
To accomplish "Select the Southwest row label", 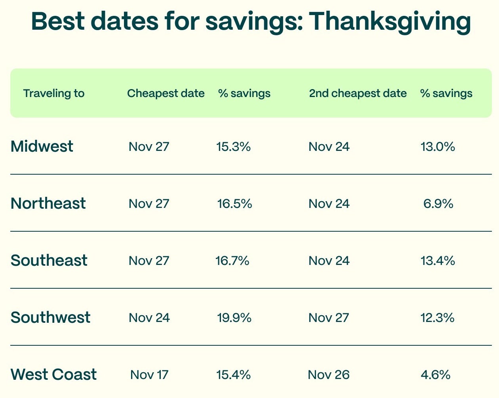I will (x=50, y=318).
